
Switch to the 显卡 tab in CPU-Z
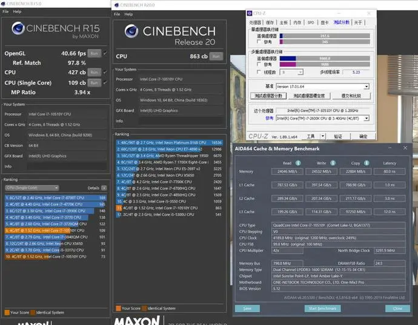[x=325, y=22]
